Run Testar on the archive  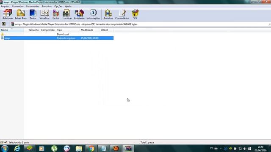(x=33, y=14)
